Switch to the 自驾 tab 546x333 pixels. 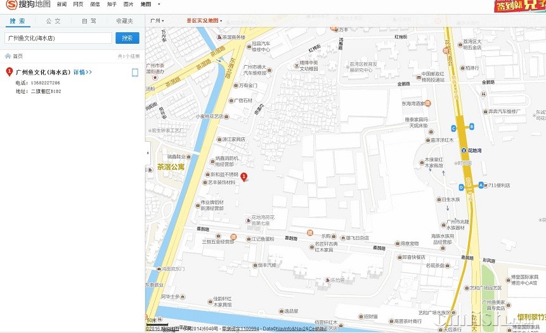[89, 21]
